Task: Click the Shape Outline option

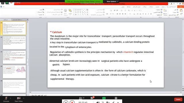Action: (x=54, y=12)
